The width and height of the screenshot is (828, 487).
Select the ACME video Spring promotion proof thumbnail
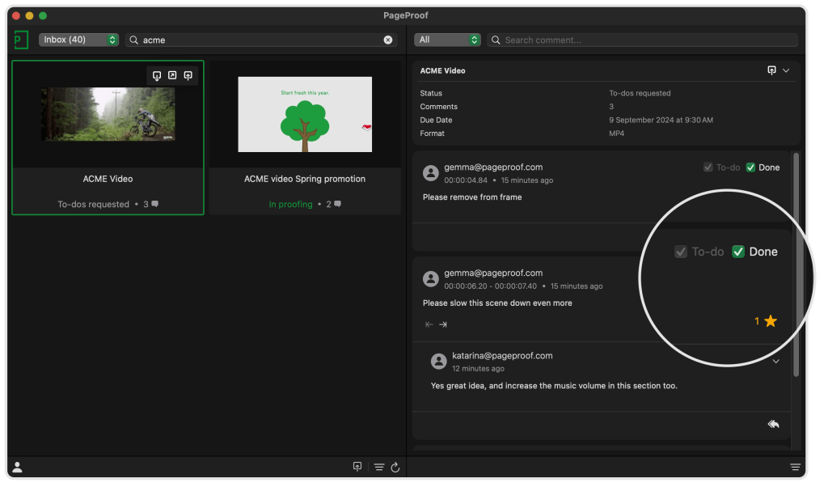(305, 115)
